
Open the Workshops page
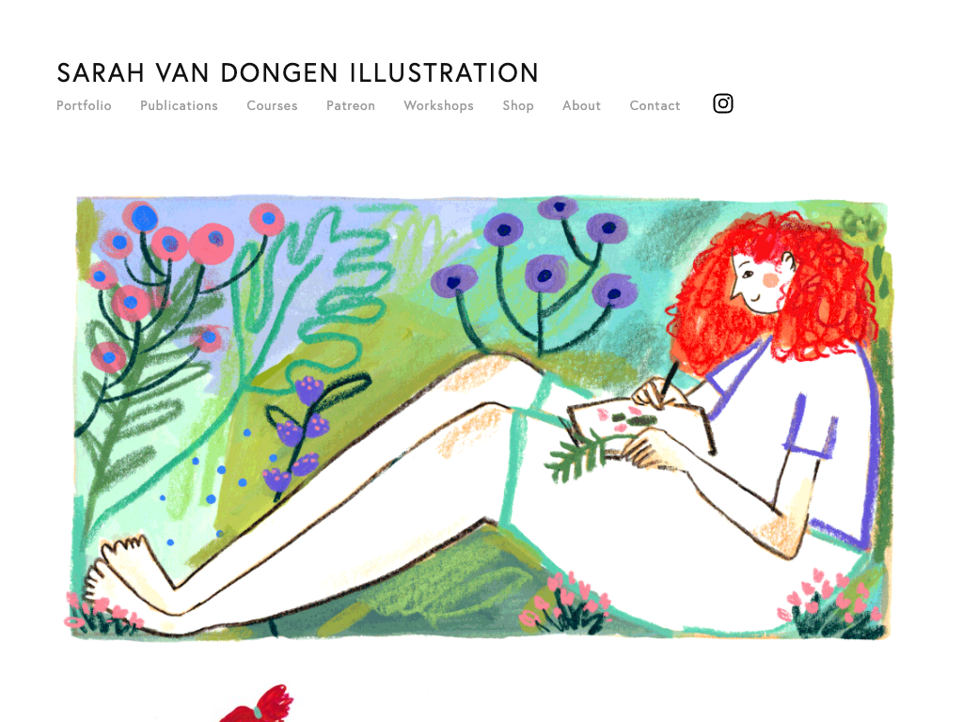coord(438,105)
